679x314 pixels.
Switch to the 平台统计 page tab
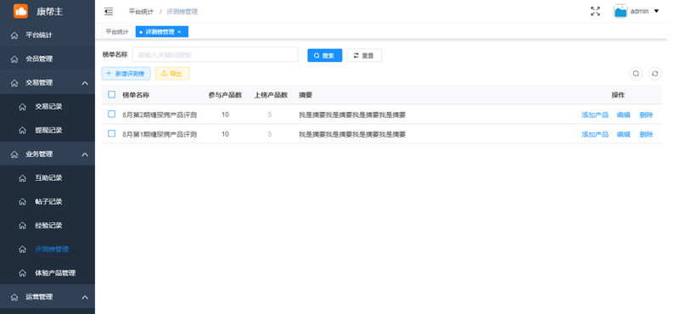coord(117,32)
